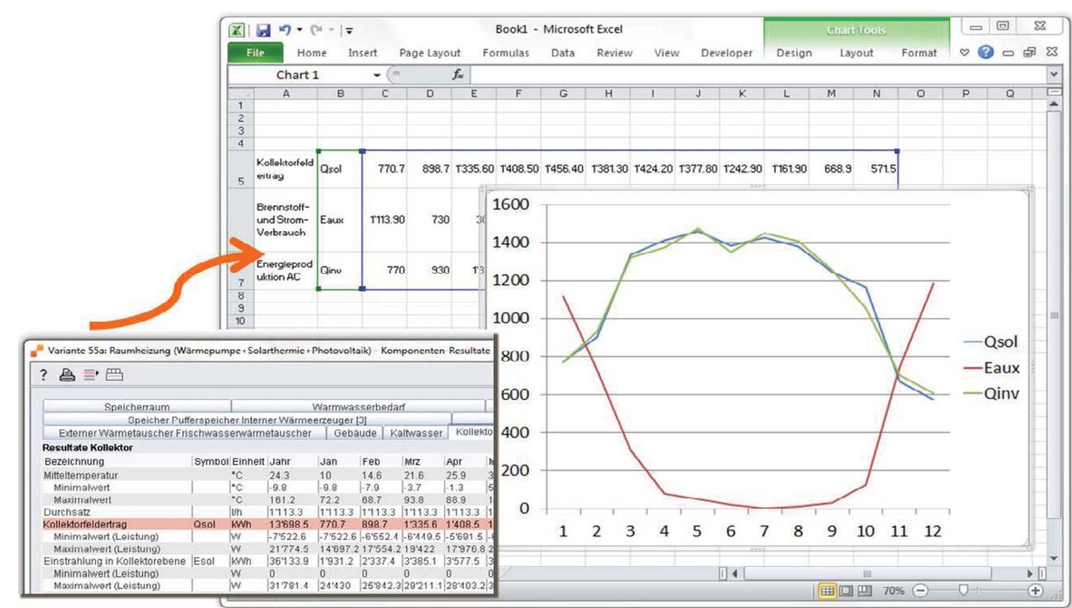Image resolution: width=1072 pixels, height=608 pixels.
Task: Click the Select All corner button
Action: [x=241, y=93]
